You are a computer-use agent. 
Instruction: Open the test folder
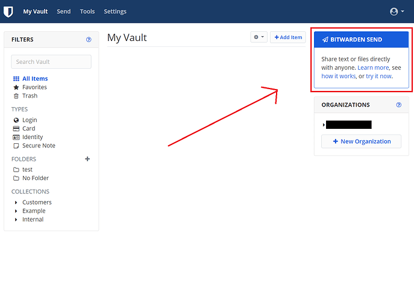click(x=23, y=169)
